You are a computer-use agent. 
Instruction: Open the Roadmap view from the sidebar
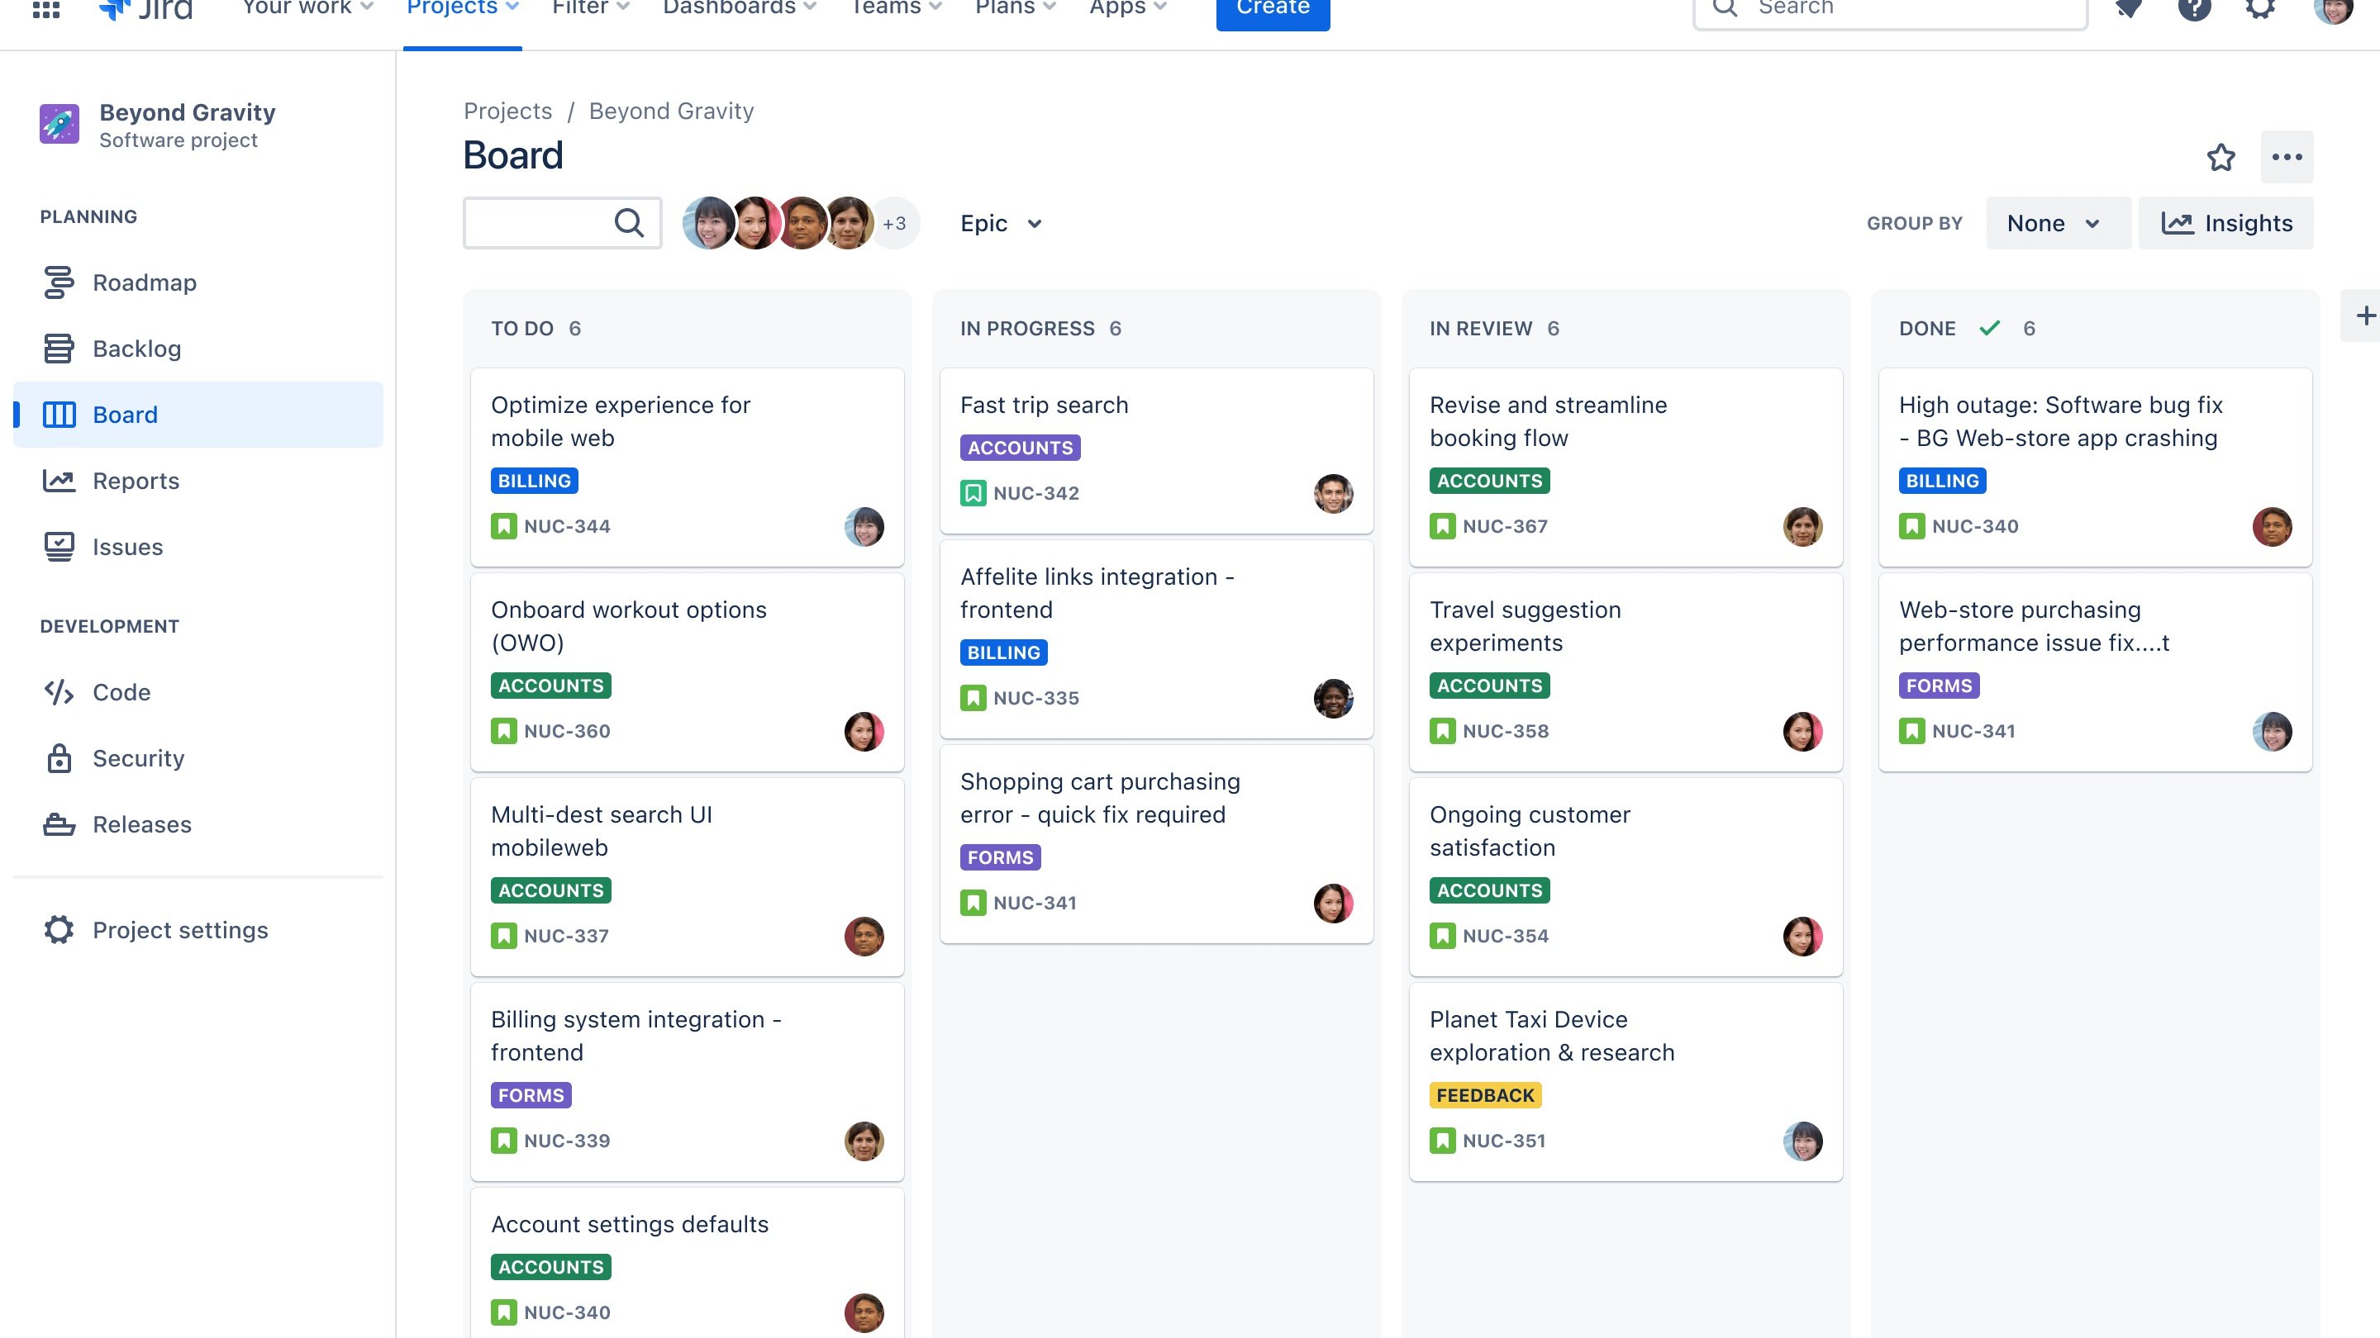tap(144, 282)
